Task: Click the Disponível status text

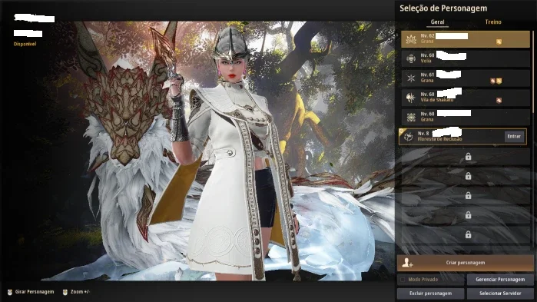Action: click(x=25, y=44)
